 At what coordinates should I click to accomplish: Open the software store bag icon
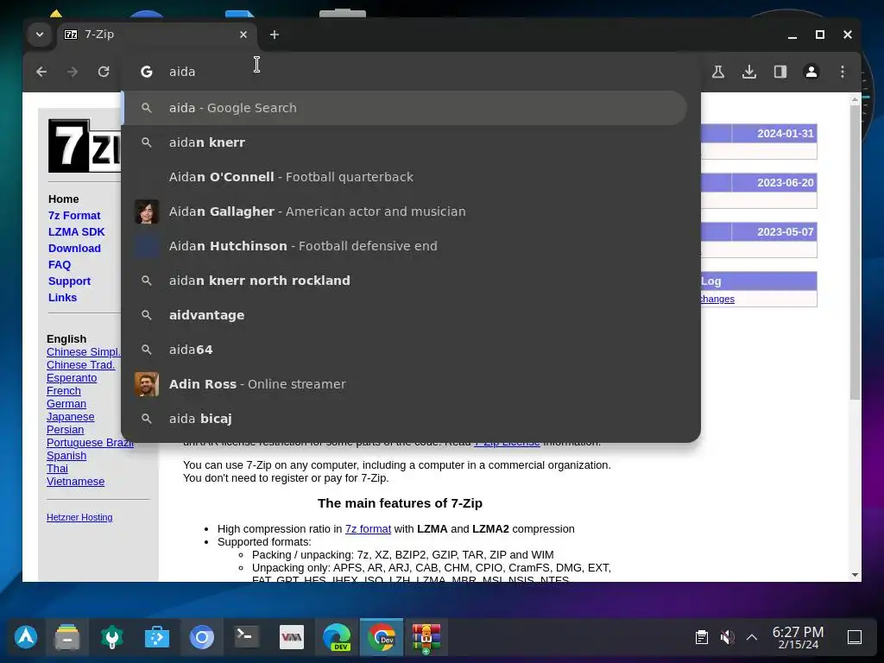[x=157, y=637]
